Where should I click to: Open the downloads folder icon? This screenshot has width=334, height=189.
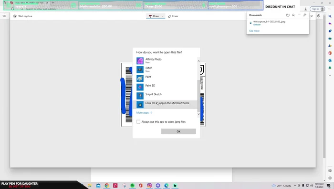tap(288, 15)
